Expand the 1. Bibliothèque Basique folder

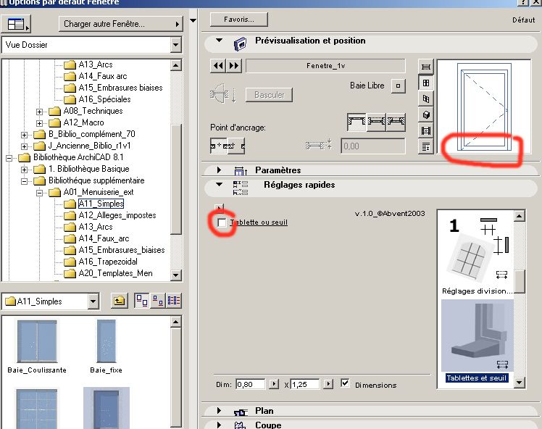[24, 170]
